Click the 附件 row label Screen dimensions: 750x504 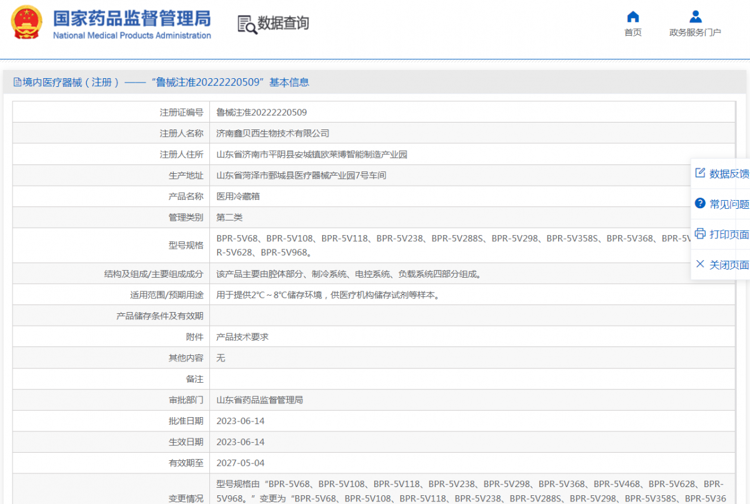(x=194, y=337)
